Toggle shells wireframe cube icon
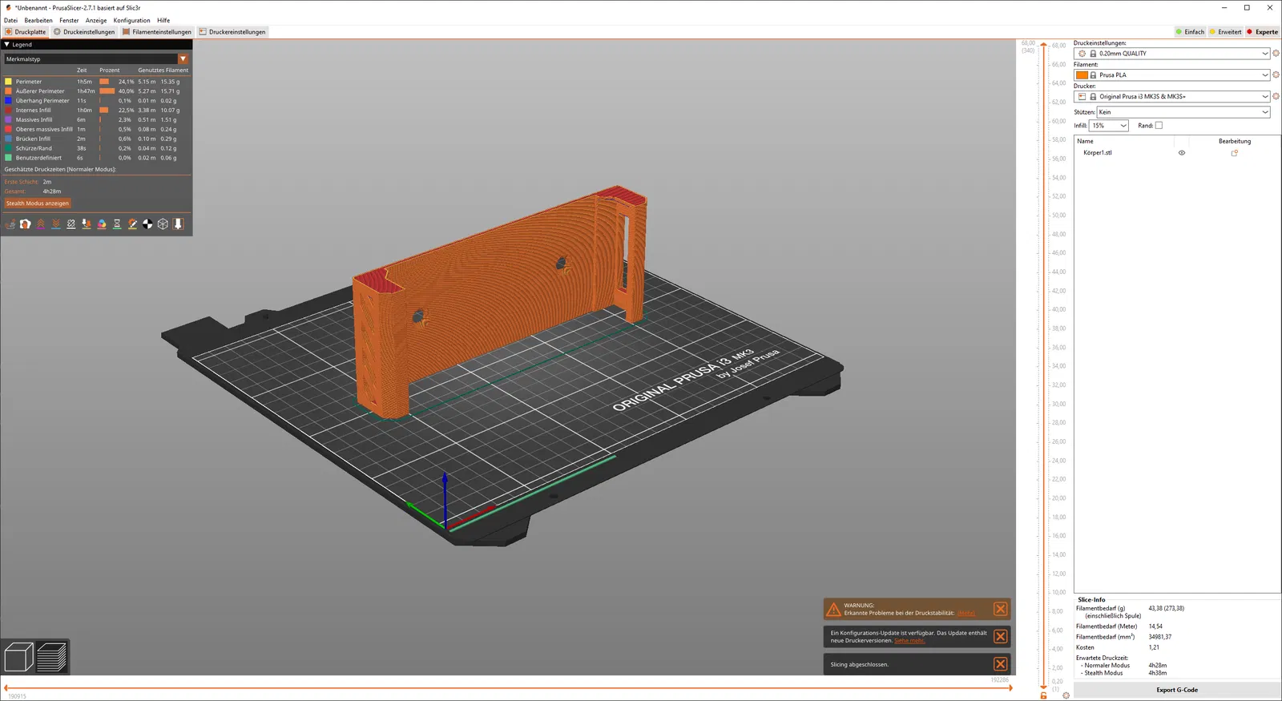This screenshot has height=701, width=1282. pos(163,224)
